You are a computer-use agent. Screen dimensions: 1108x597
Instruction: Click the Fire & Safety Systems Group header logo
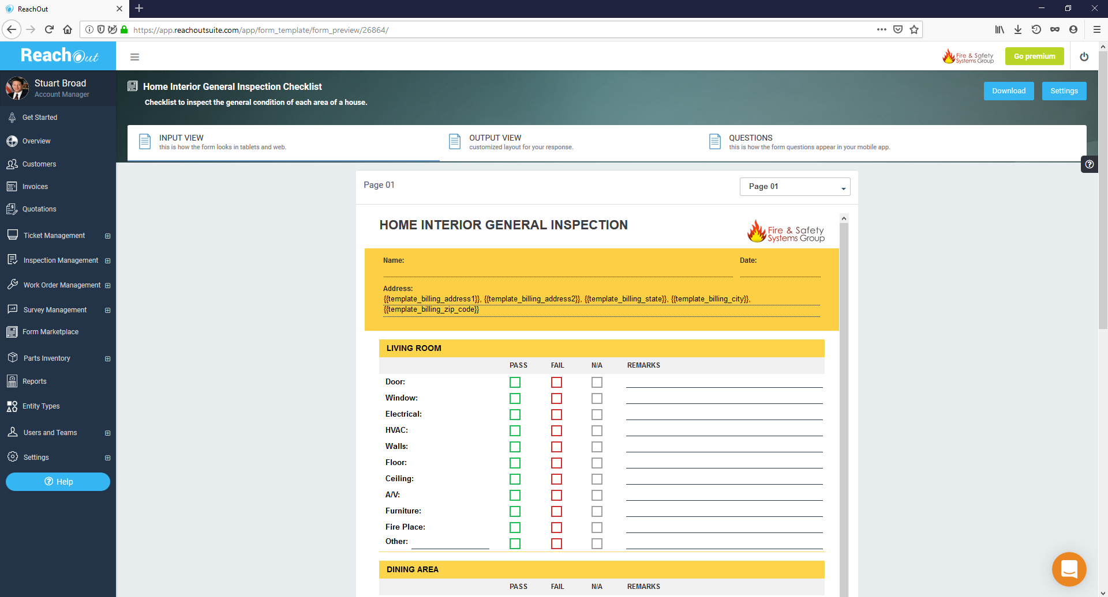pyautogui.click(x=968, y=56)
